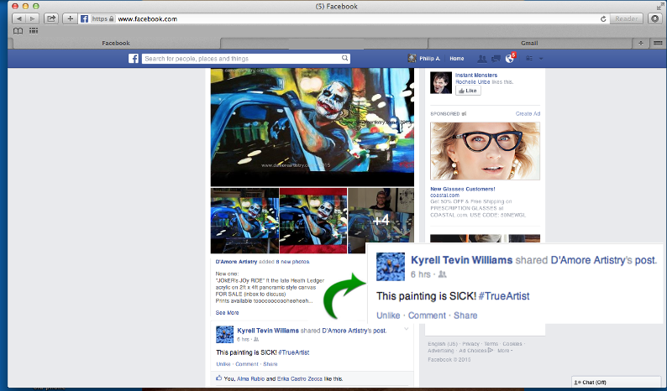Image resolution: width=667 pixels, height=391 pixels.
Task: Click the thumbs-up icon beside 'You, Alma Rubio'
Action: (x=219, y=378)
